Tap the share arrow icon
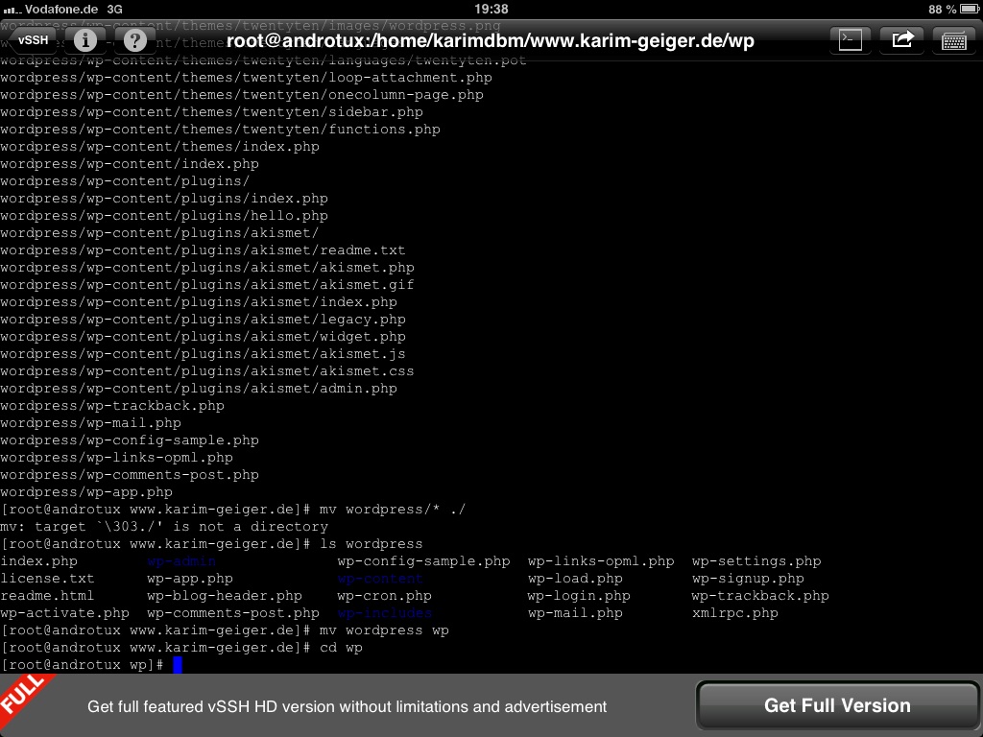Viewport: 983px width, 737px height. click(902, 40)
